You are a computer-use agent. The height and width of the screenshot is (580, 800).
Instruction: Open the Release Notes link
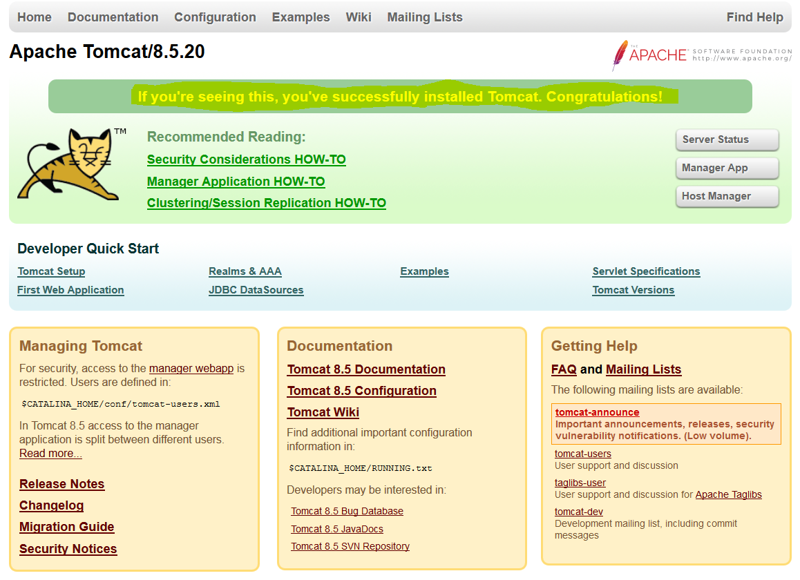(x=61, y=484)
